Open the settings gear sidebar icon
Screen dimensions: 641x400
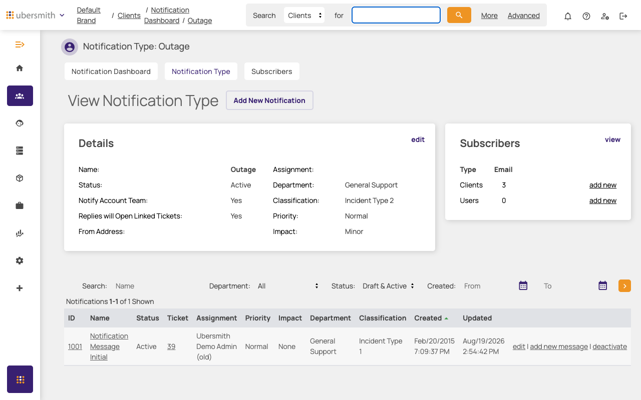pyautogui.click(x=20, y=260)
